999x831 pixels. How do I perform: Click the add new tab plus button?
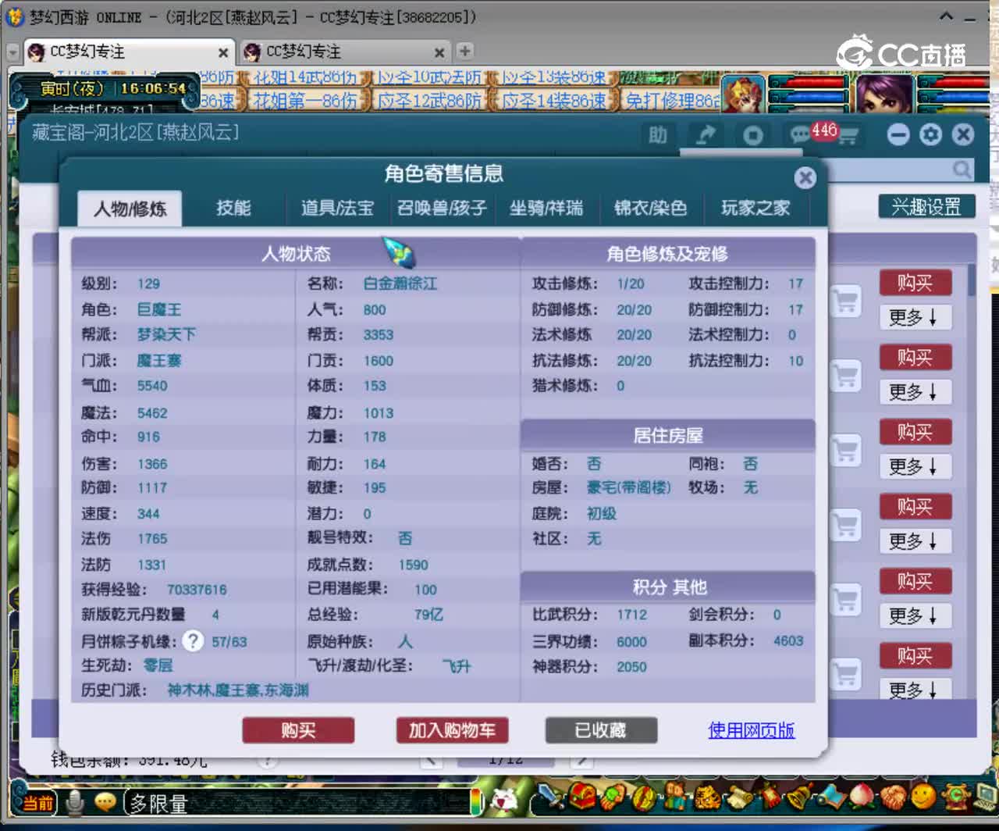(464, 52)
